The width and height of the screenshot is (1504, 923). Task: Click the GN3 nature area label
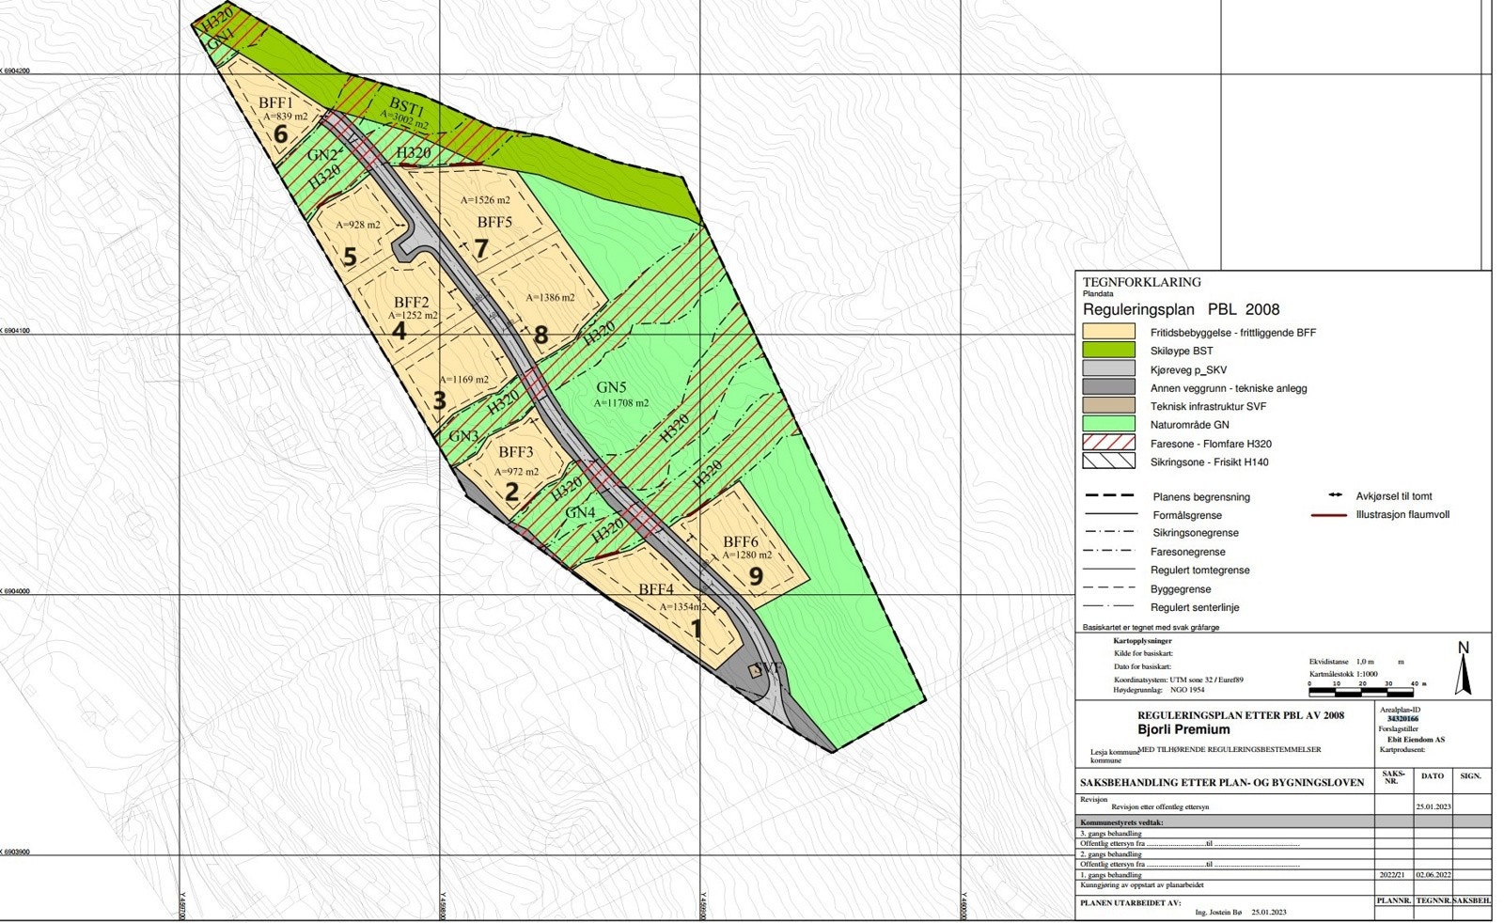pos(463,436)
